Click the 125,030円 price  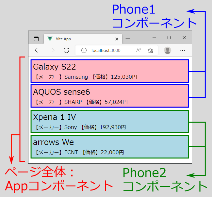pyautogui.click(x=124, y=77)
